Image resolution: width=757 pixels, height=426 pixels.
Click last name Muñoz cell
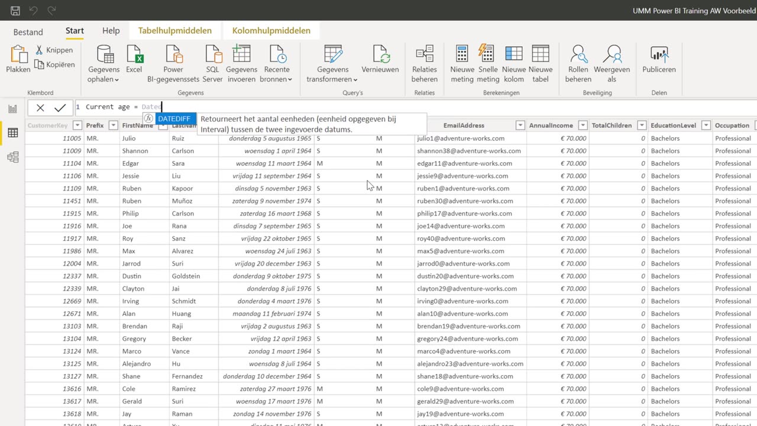coord(183,201)
